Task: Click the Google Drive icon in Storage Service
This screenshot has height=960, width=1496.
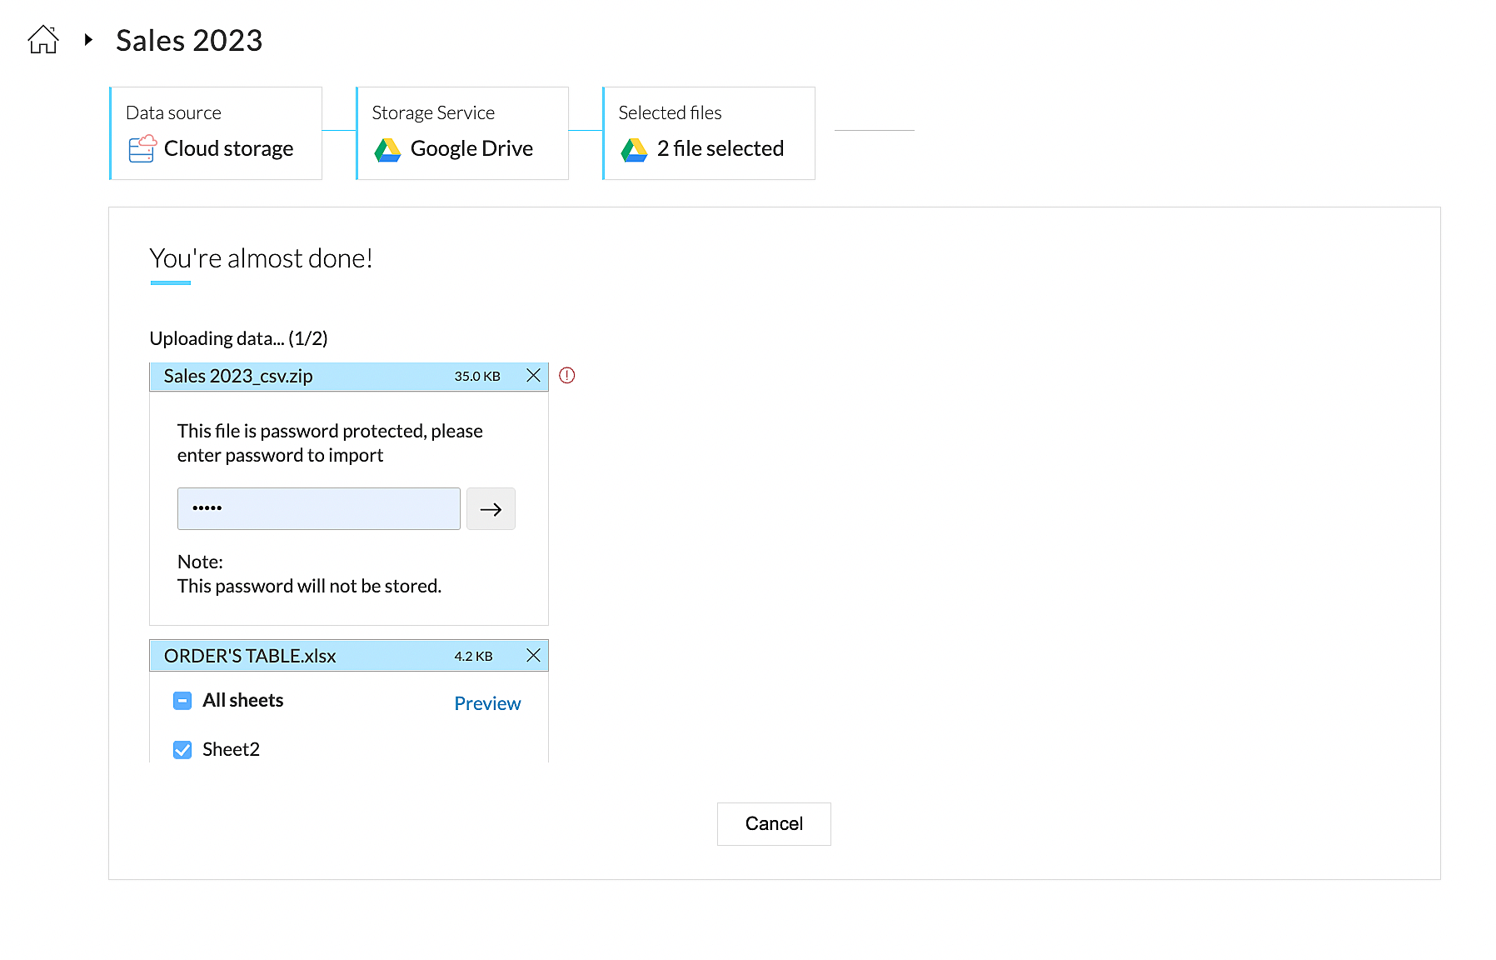Action: click(387, 149)
